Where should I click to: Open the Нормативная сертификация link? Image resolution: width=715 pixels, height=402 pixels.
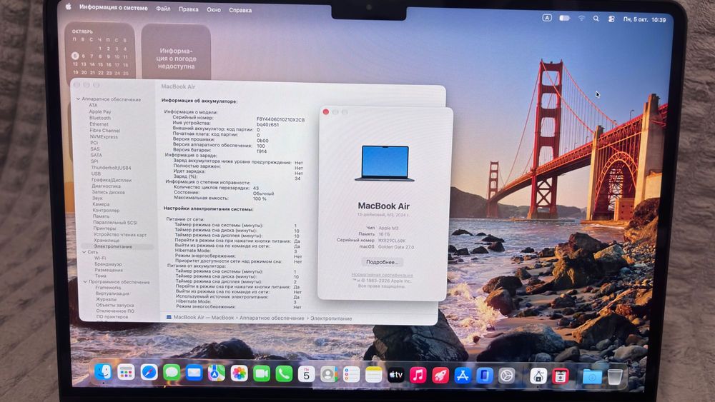[382, 275]
